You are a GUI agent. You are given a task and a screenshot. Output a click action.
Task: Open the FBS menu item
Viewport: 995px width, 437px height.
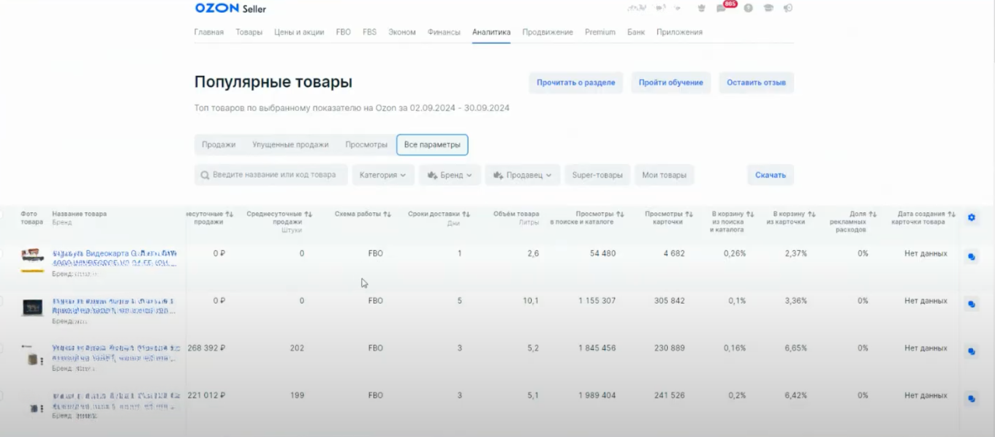(369, 32)
